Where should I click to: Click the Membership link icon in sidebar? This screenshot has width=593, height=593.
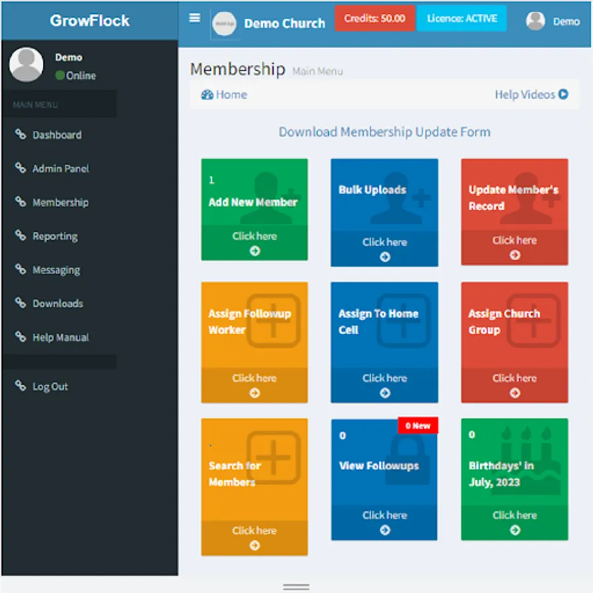coord(20,202)
